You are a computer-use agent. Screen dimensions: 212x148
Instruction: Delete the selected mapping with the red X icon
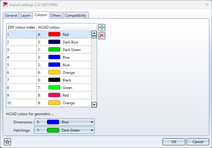click(102, 36)
